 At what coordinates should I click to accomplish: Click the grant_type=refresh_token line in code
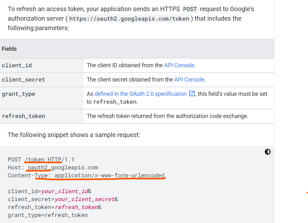point(48,215)
